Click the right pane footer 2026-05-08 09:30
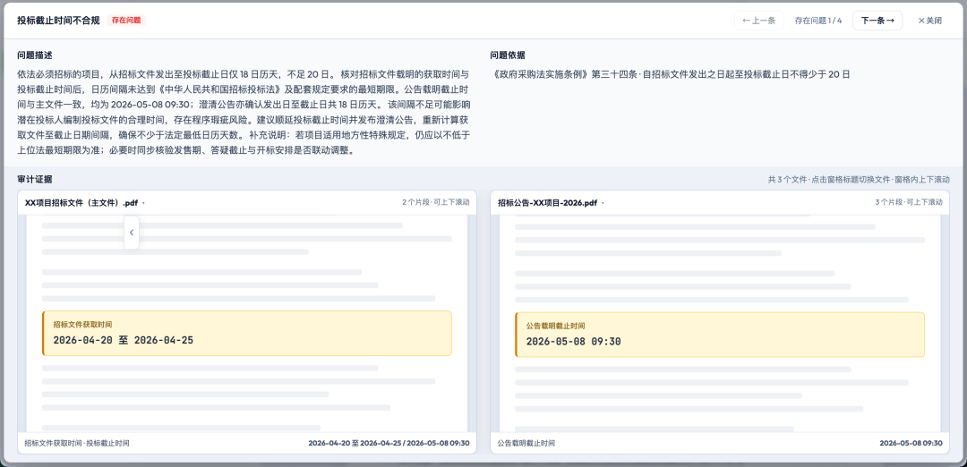Viewport: 967px width, 467px height. 911,443
